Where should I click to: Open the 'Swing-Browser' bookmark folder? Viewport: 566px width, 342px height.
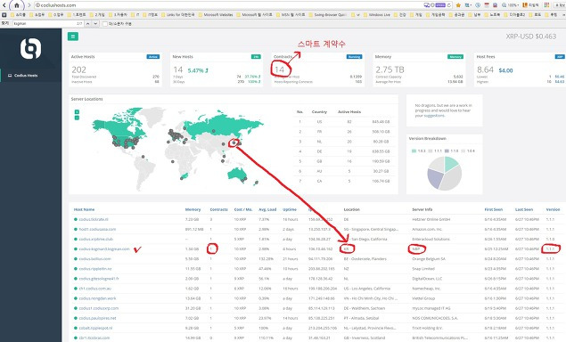327,15
